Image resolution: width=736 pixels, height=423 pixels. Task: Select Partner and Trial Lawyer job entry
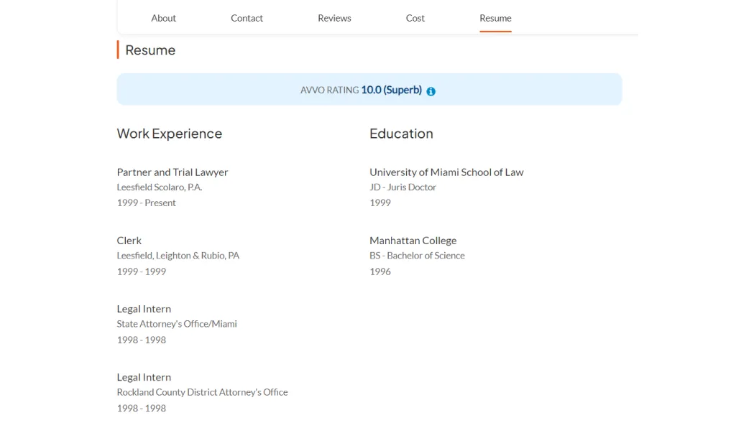172,172
